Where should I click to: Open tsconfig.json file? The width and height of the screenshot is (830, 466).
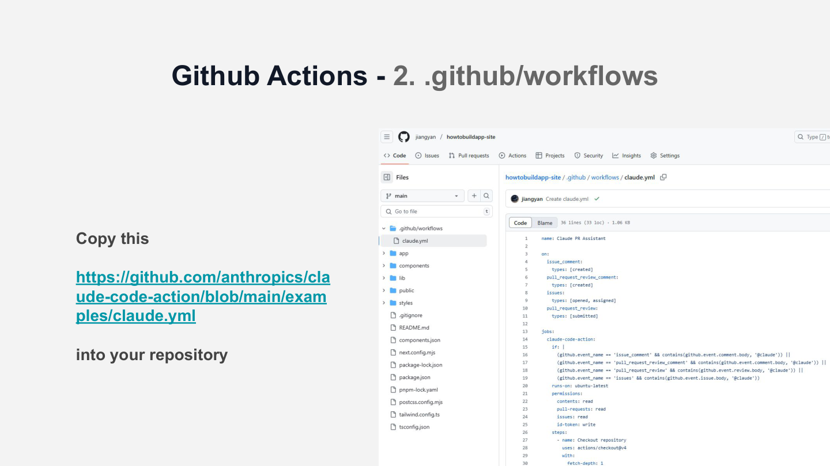(x=414, y=427)
